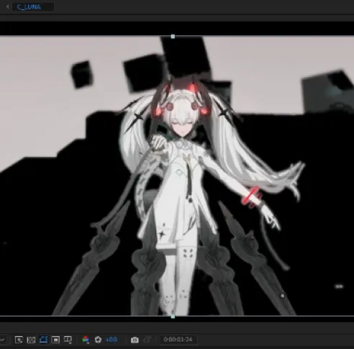Select the top center transform handle

pos(173,37)
